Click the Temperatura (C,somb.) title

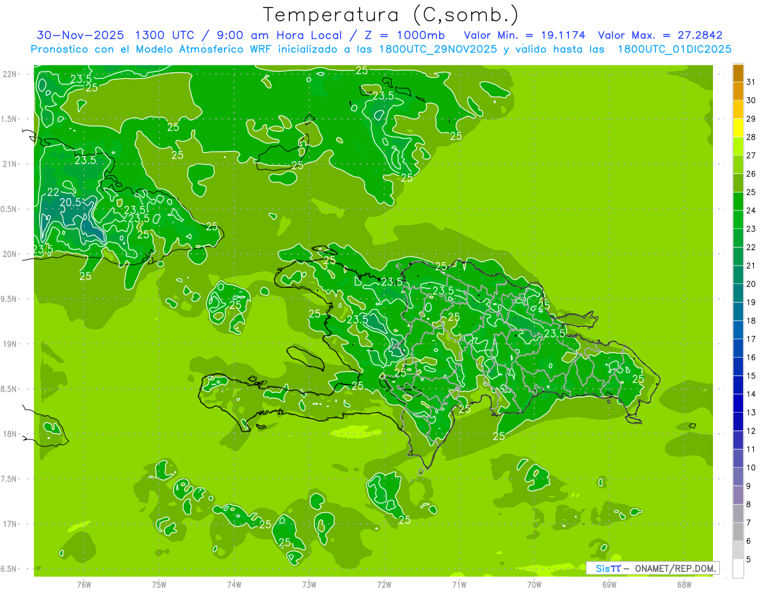pos(391,14)
